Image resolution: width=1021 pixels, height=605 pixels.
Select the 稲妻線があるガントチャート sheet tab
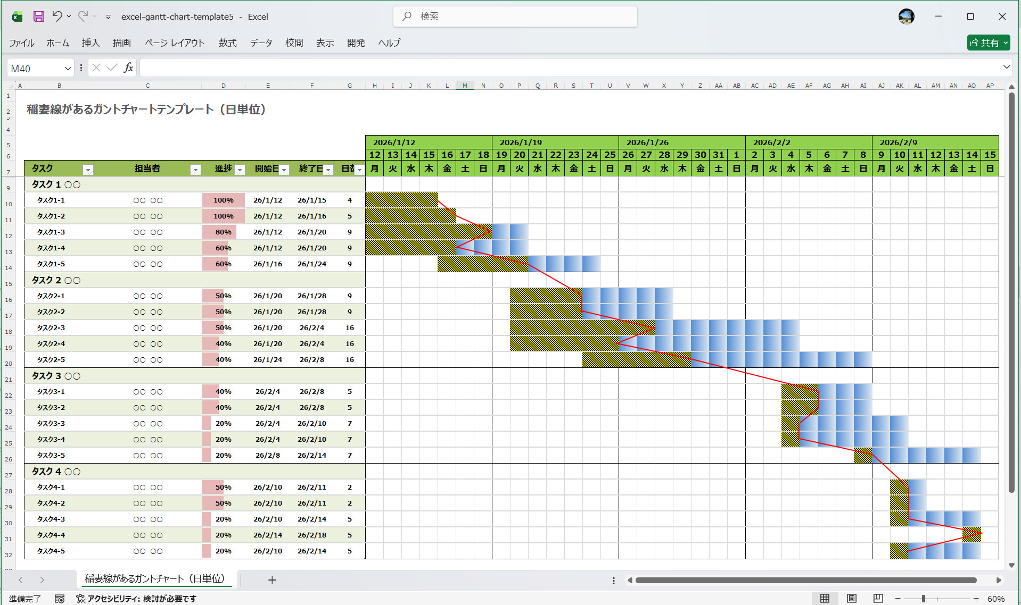155,579
